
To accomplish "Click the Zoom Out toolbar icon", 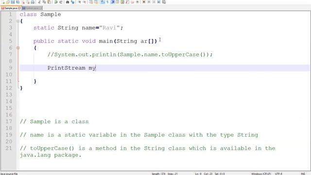I will [84, 2].
